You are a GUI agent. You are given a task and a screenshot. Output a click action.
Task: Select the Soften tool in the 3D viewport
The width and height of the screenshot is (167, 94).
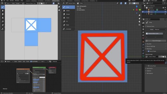point(68,11)
